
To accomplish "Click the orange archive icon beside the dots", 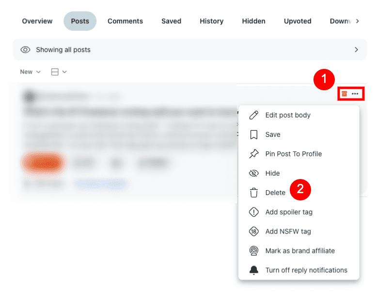I will 345,94.
